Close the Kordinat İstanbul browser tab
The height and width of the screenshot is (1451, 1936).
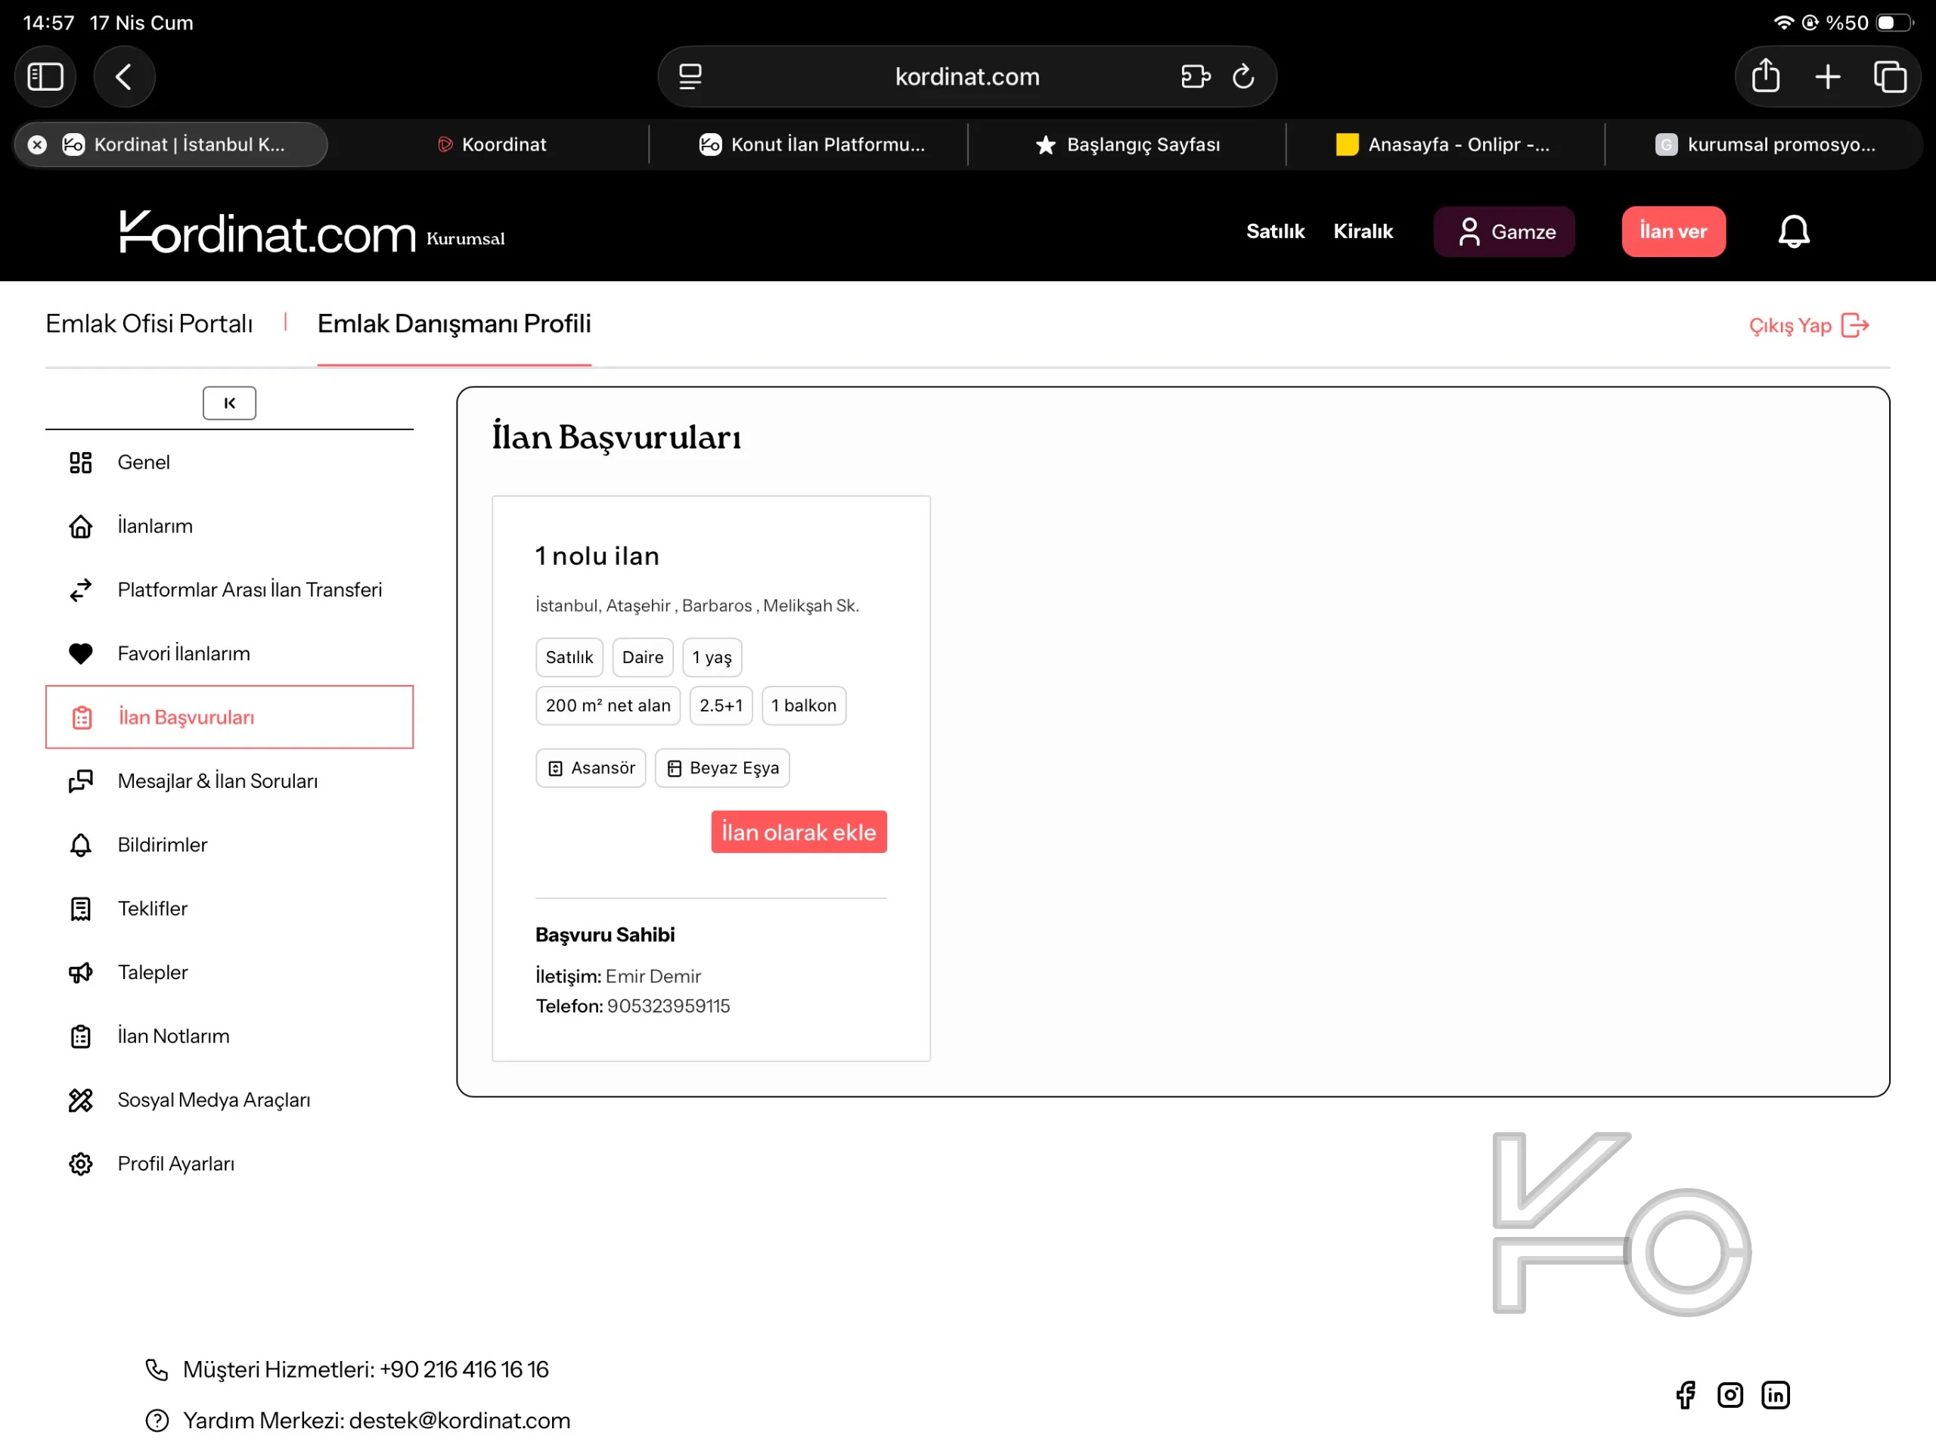point(38,144)
